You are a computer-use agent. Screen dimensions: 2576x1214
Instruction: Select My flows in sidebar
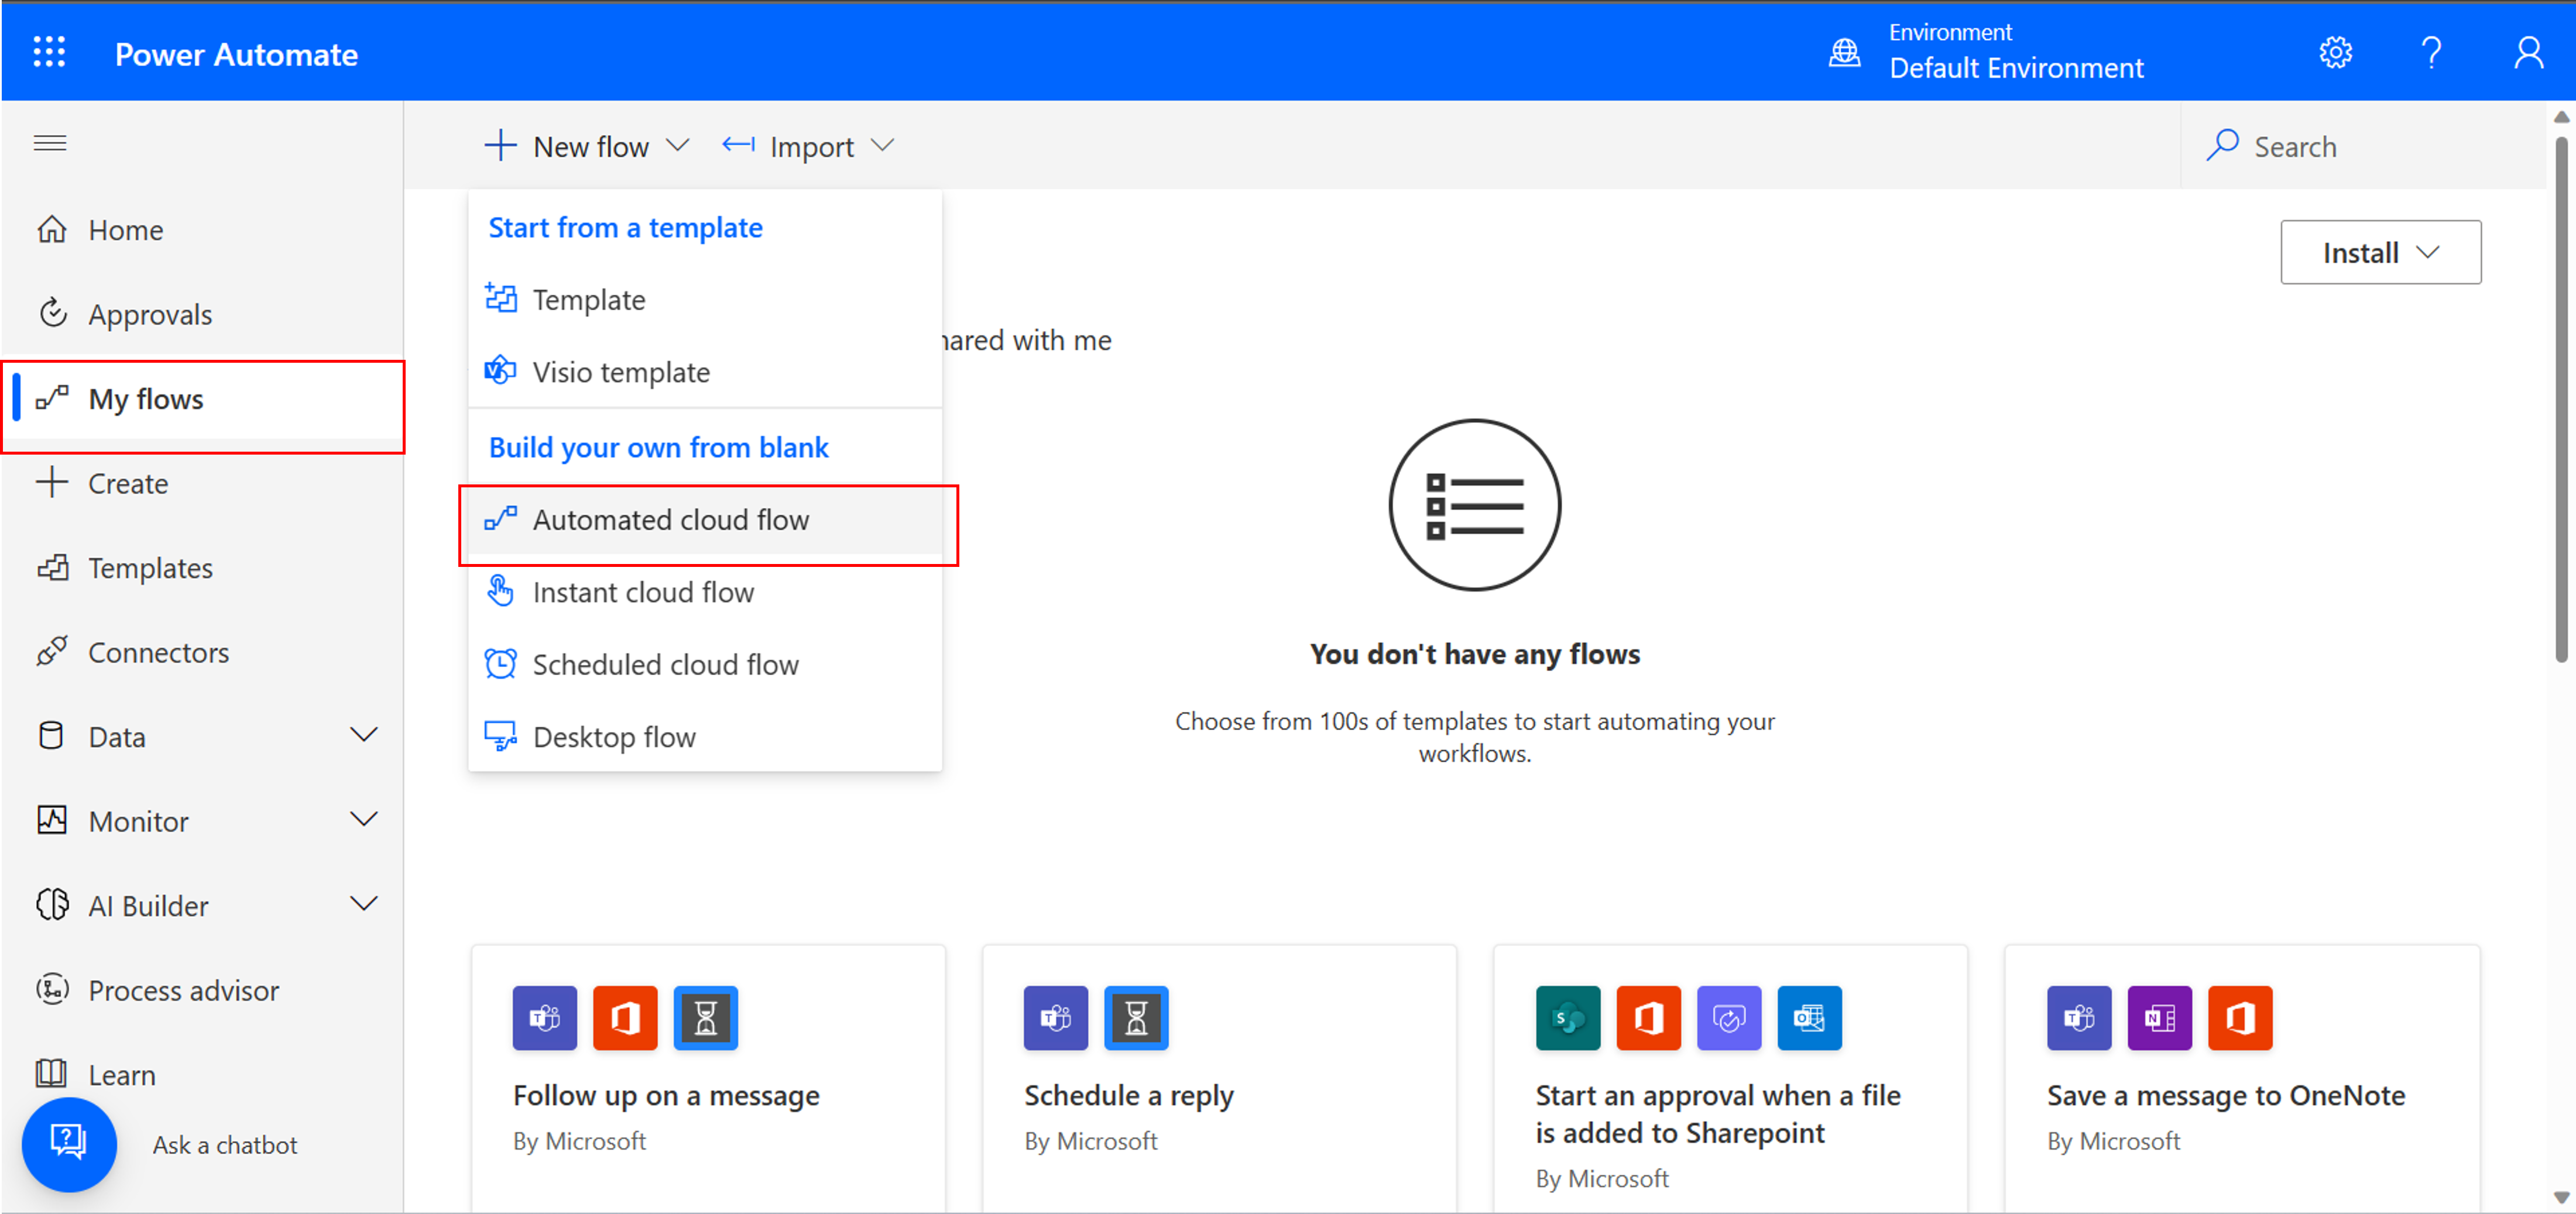click(x=203, y=400)
